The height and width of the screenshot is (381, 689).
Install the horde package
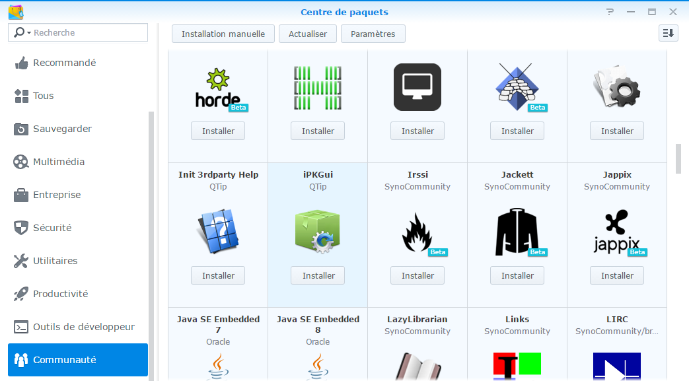[218, 131]
